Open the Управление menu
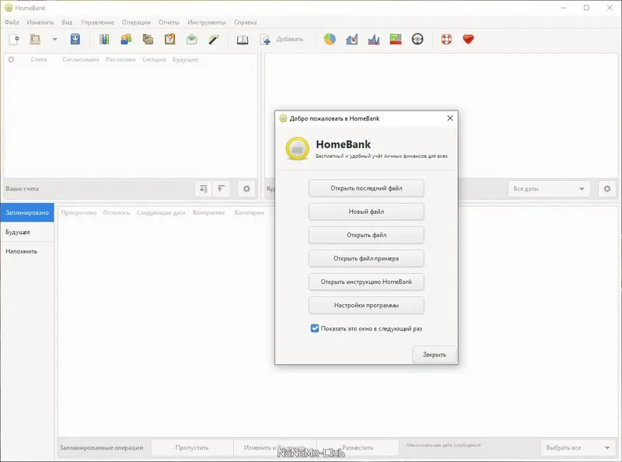622x462 pixels. coord(97,23)
